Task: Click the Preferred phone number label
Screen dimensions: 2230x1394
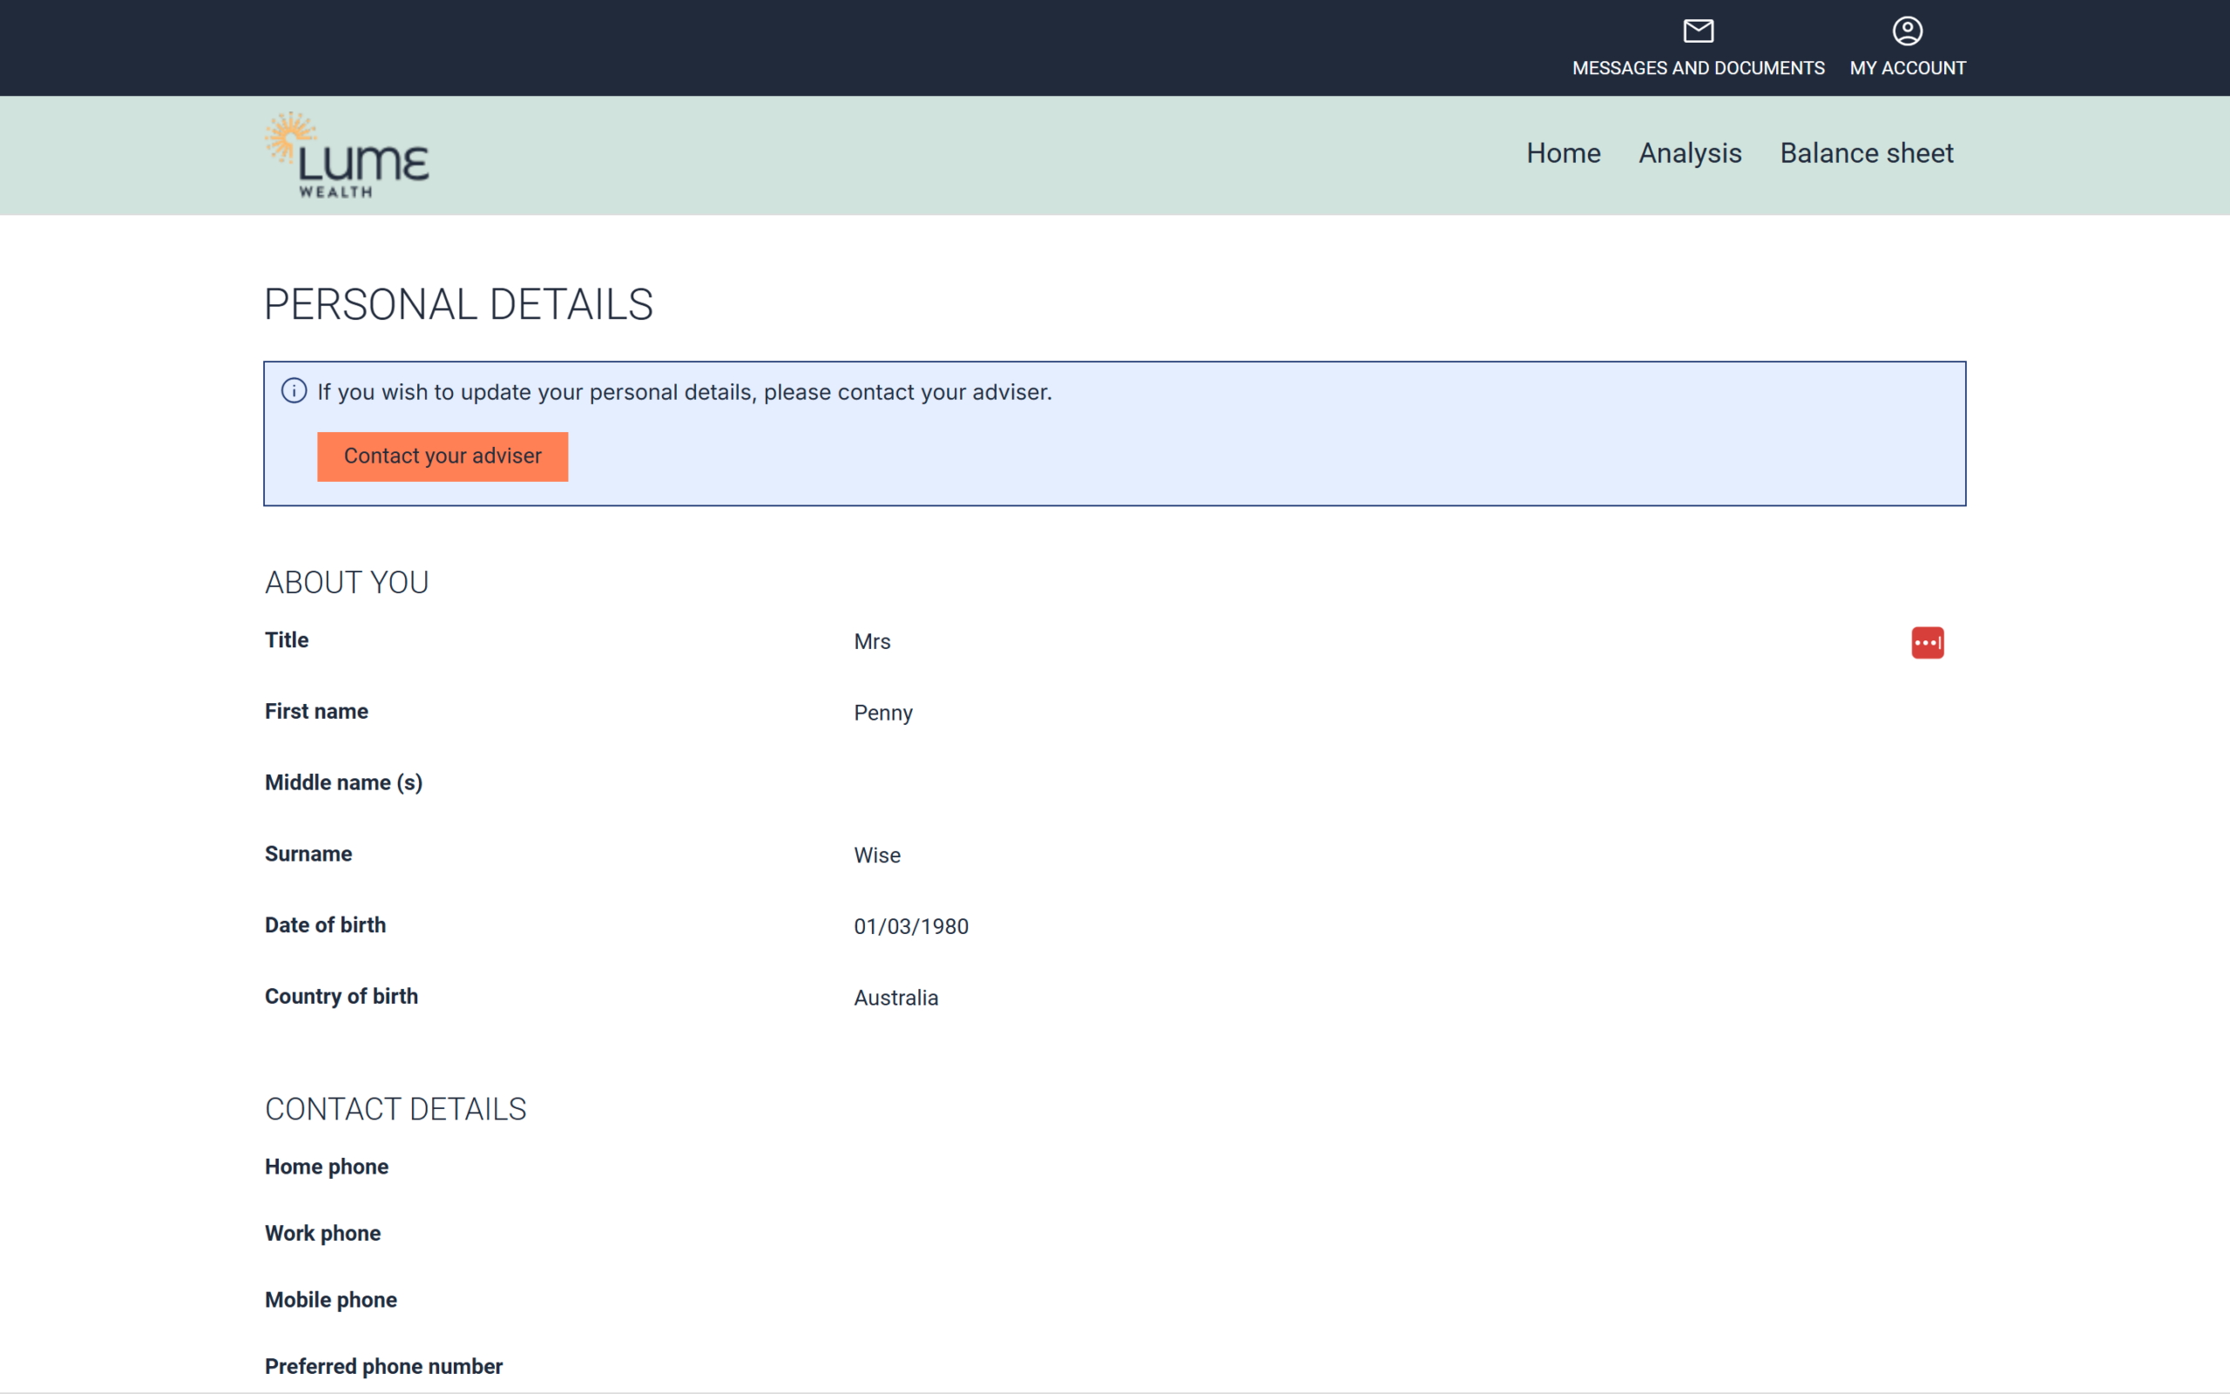Action: coord(383,1366)
